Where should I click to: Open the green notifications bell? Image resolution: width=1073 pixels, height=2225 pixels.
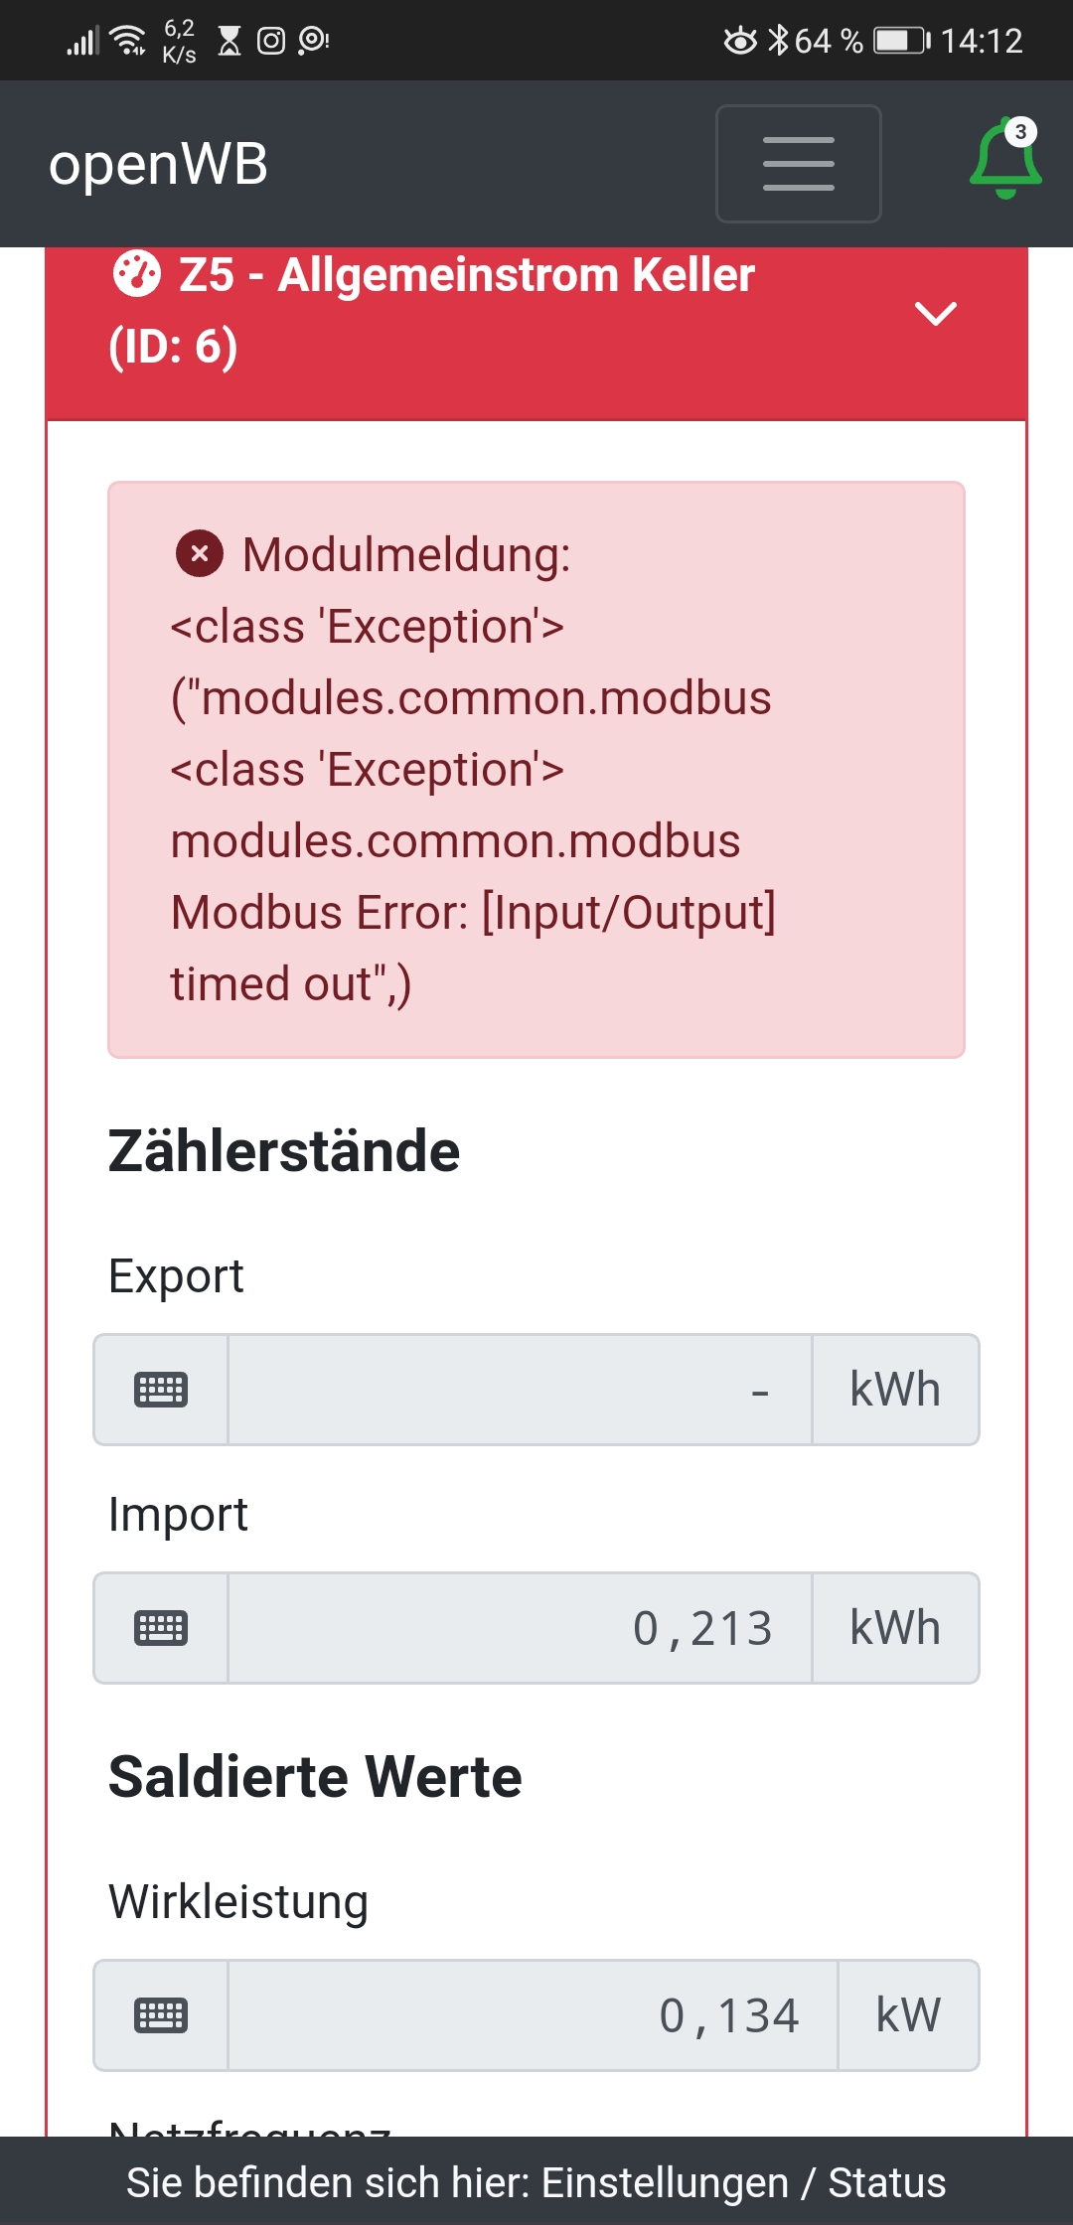point(1003,164)
